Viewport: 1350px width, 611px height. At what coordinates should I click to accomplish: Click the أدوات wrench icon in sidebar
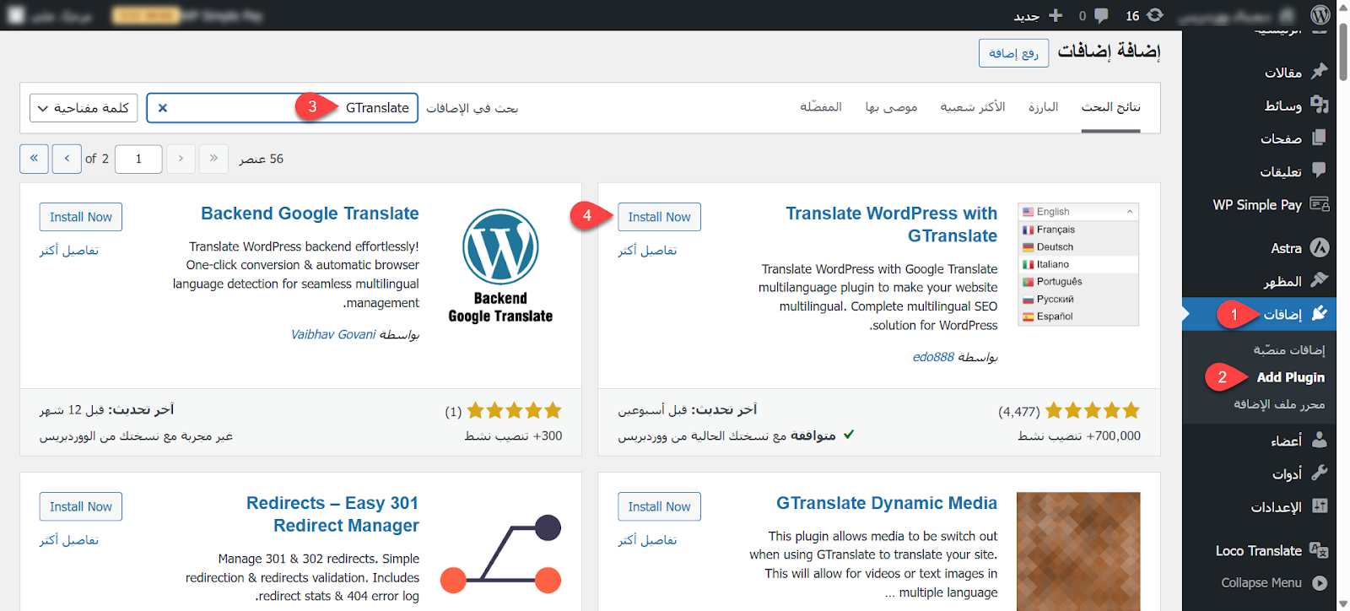1320,473
